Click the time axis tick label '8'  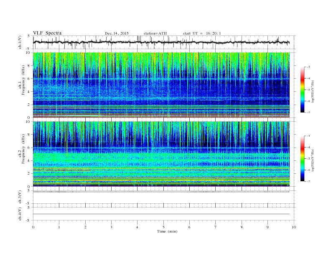click(242, 227)
